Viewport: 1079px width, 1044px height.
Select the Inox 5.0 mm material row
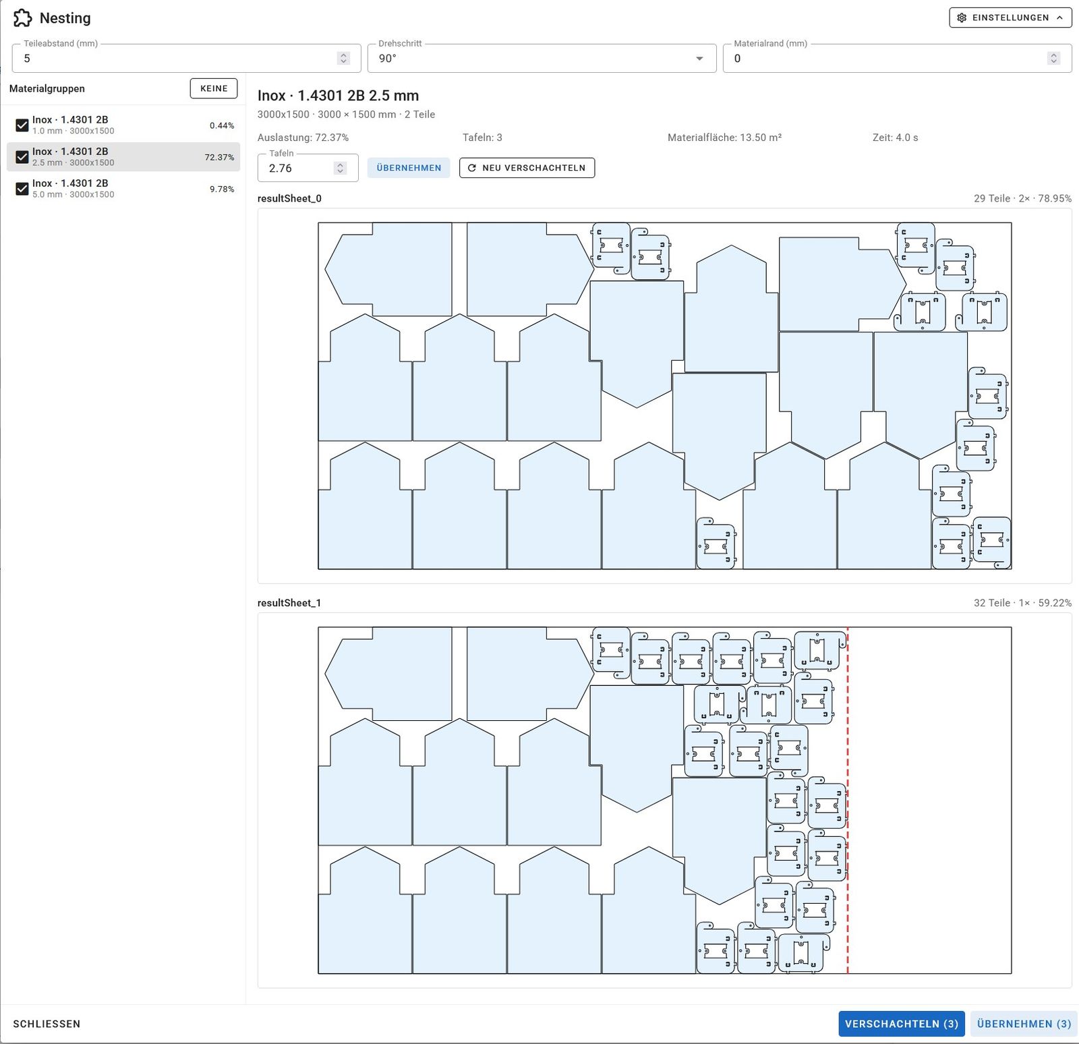coord(123,189)
